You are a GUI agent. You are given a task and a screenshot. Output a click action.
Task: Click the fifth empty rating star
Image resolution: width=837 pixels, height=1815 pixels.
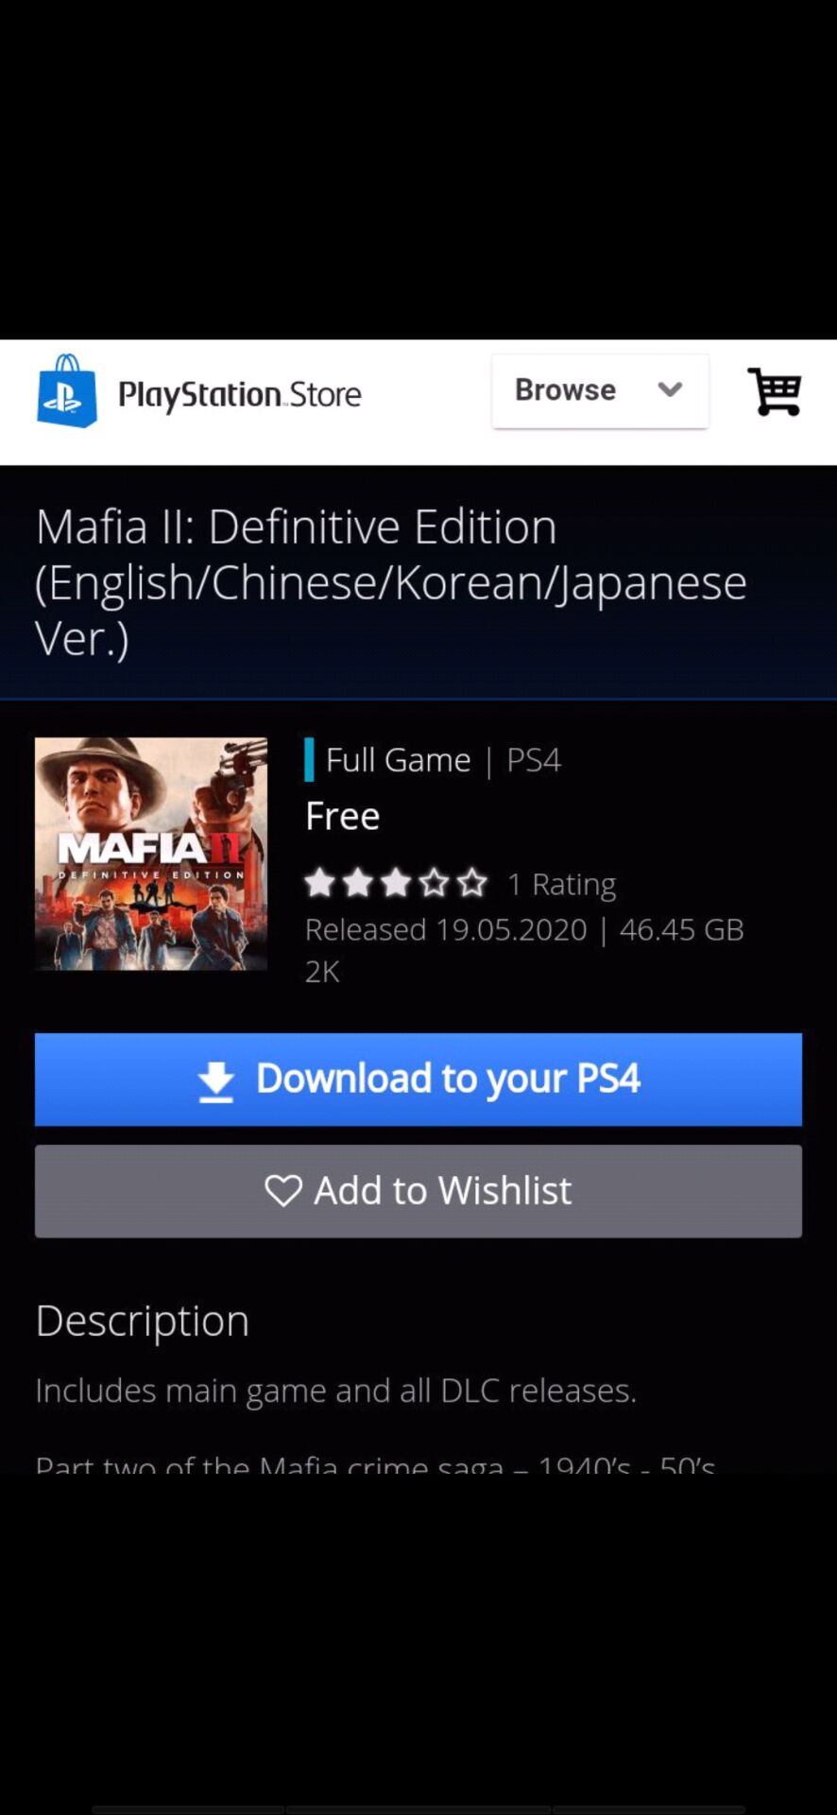[471, 883]
